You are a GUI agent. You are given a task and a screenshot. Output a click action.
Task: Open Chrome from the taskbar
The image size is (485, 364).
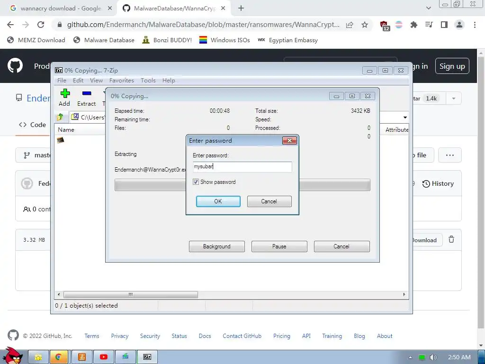tap(58, 357)
